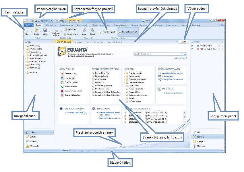The image size is (244, 172).
Task: Open the Poznámky notes section
Action: [x=39, y=141]
